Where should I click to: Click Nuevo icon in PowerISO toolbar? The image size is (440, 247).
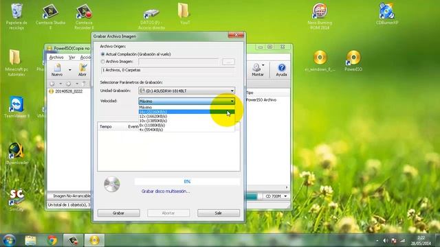pos(57,70)
